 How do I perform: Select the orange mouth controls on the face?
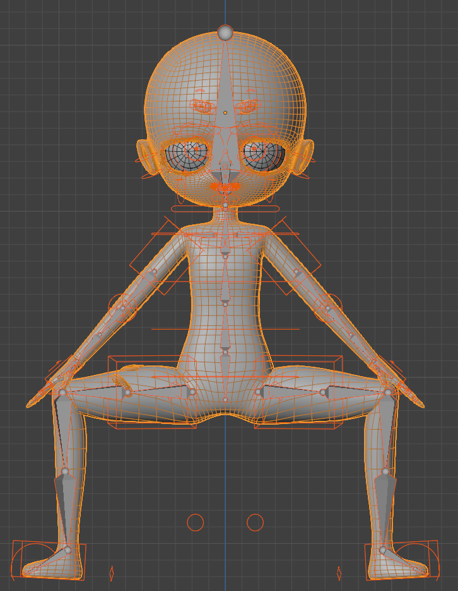pyautogui.click(x=225, y=187)
